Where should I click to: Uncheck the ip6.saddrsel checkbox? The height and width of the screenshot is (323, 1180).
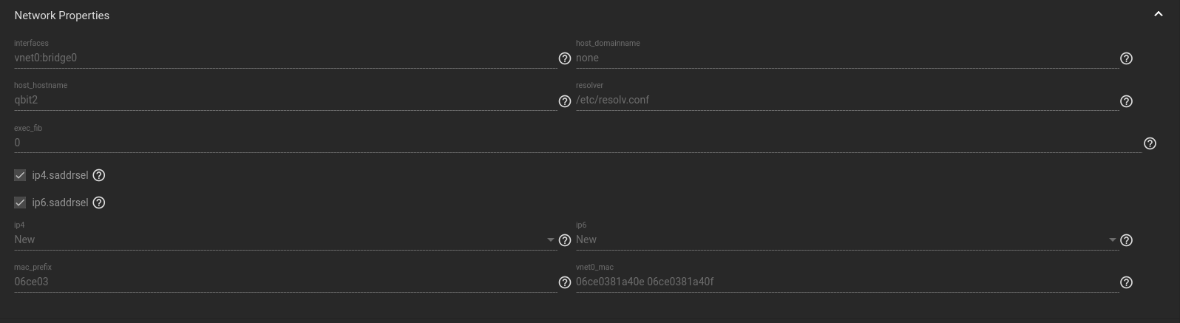click(x=20, y=203)
